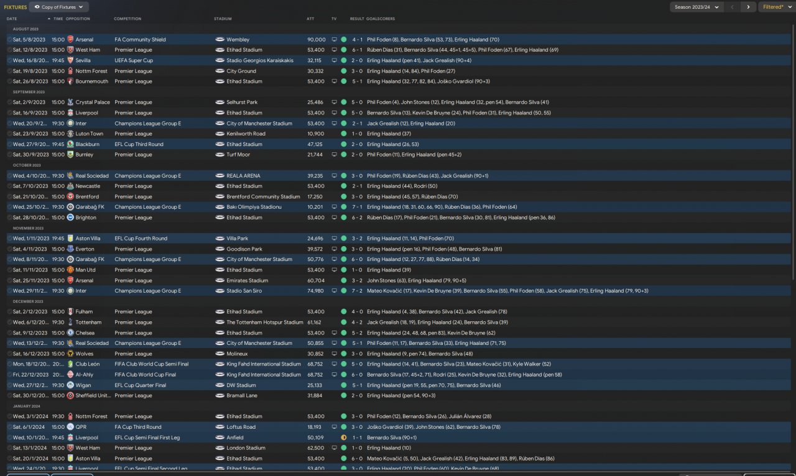Click the Bramall Lane stadium name
This screenshot has width=796, height=476.
[242, 396]
